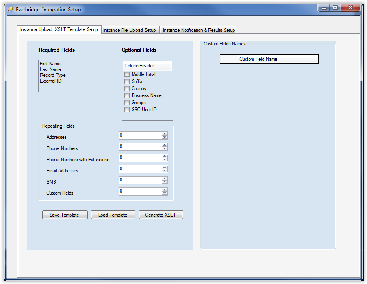The height and width of the screenshot is (284, 367).
Task: Select Last Name in Required Fields list
Action: click(50, 69)
